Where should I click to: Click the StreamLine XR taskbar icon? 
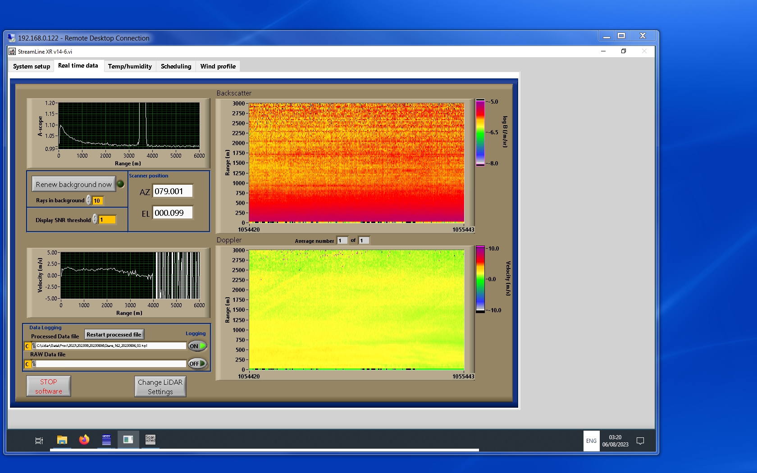(128, 440)
